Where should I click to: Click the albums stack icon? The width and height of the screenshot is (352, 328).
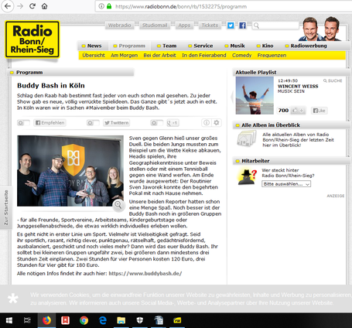coord(247,138)
